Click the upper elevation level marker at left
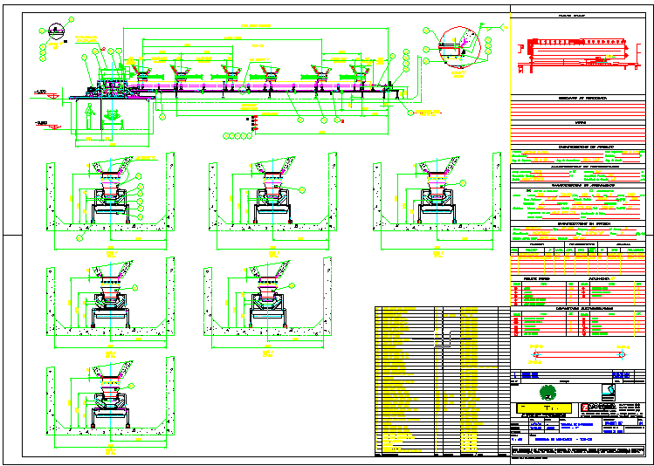Image resolution: width=654 pixels, height=466 pixels. [42, 92]
